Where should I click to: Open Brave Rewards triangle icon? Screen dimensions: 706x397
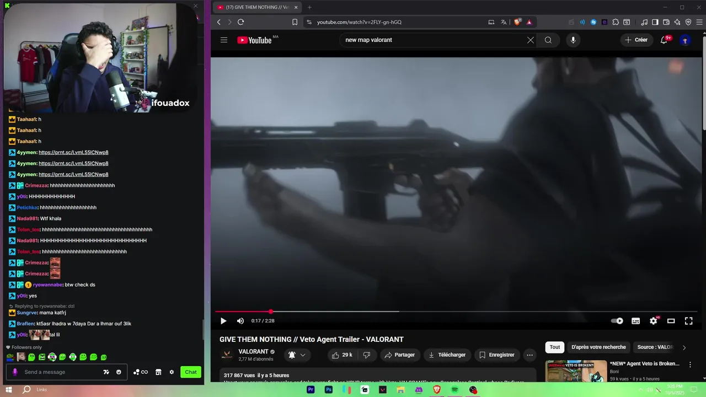pyautogui.click(x=529, y=22)
